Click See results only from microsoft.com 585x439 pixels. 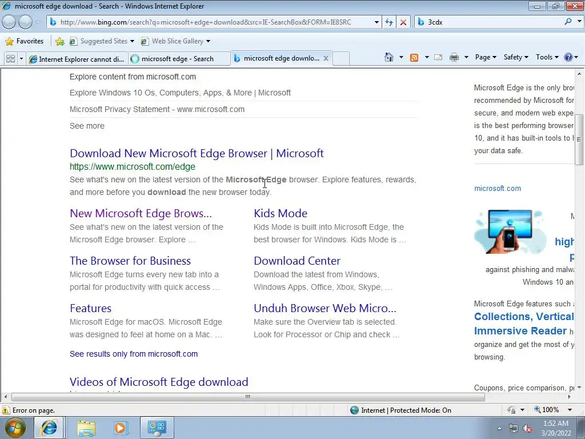pyautogui.click(x=134, y=354)
